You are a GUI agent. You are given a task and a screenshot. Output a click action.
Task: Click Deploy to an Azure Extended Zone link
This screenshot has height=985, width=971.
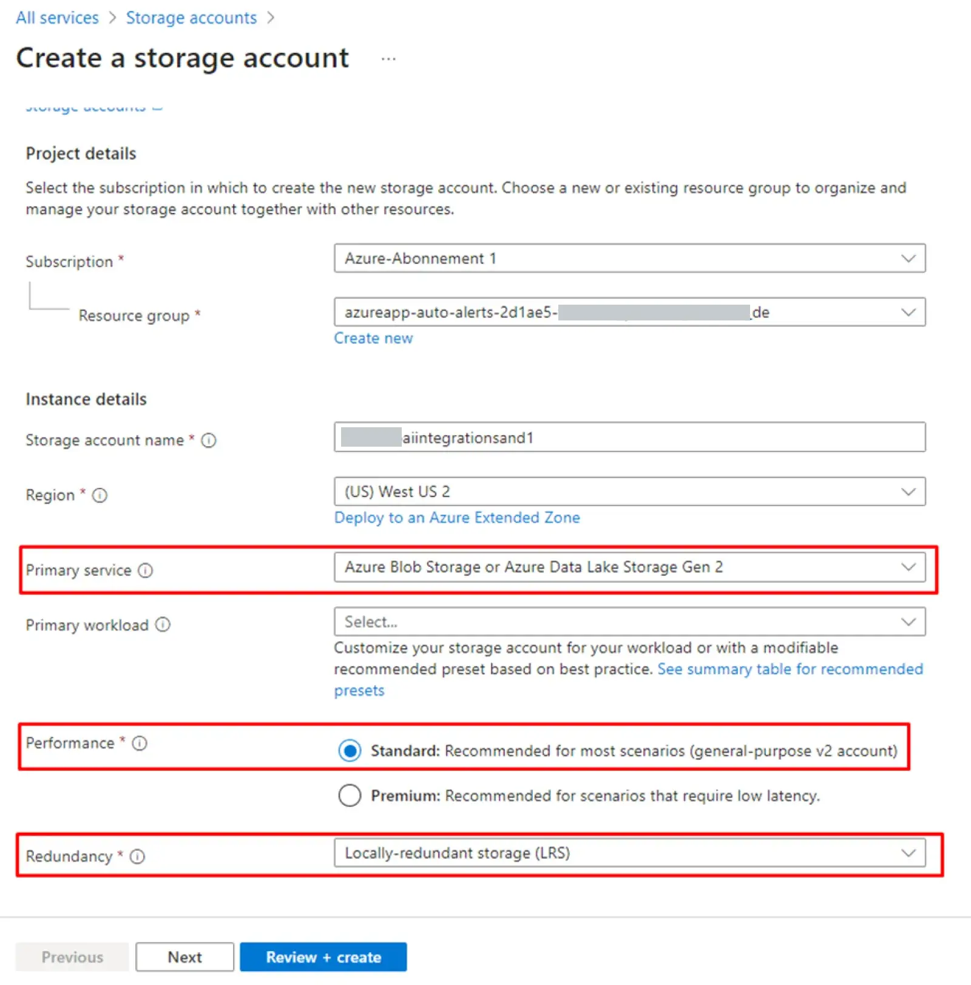tap(457, 518)
